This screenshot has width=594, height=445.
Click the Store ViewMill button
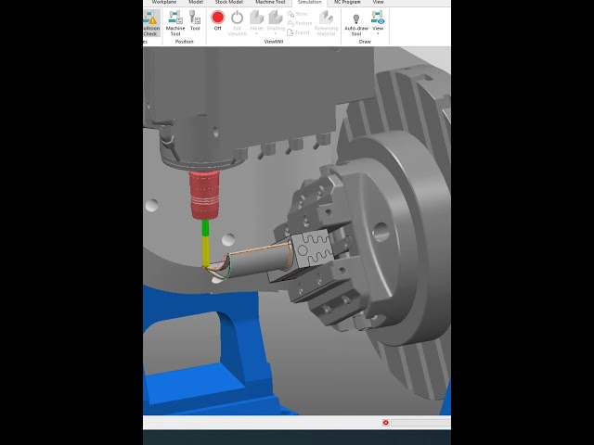(297, 14)
